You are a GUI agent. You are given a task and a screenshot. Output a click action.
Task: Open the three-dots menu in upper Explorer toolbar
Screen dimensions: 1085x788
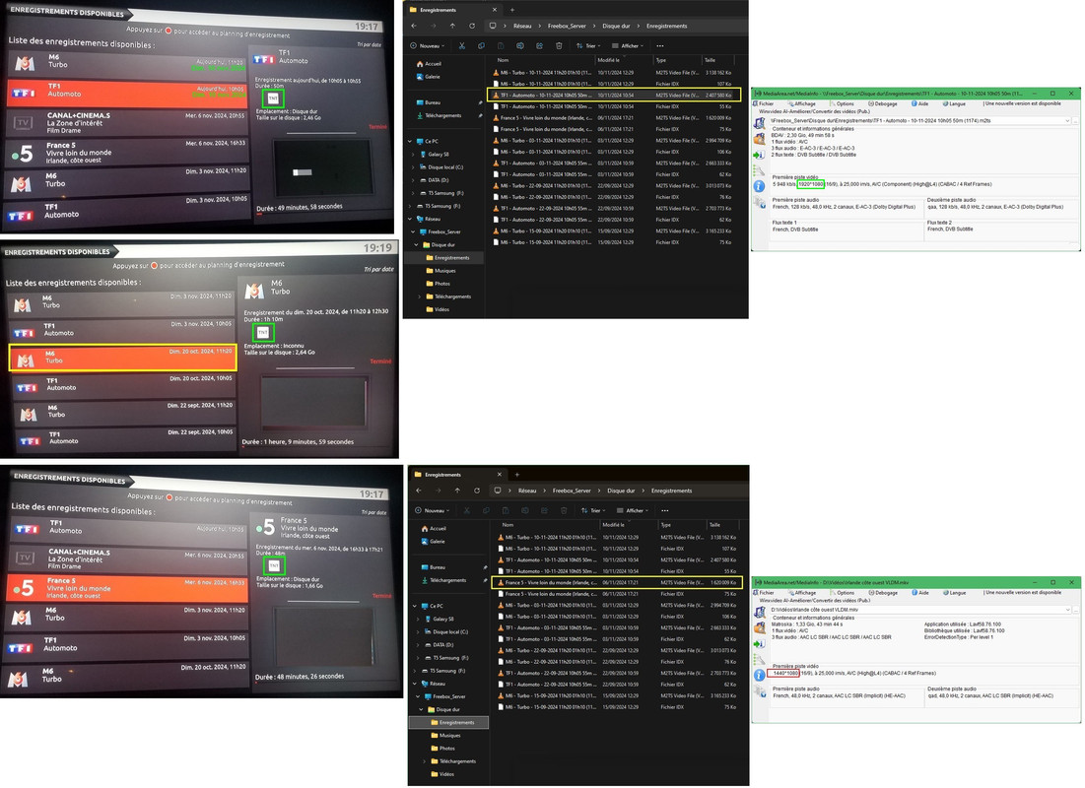pyautogui.click(x=660, y=46)
